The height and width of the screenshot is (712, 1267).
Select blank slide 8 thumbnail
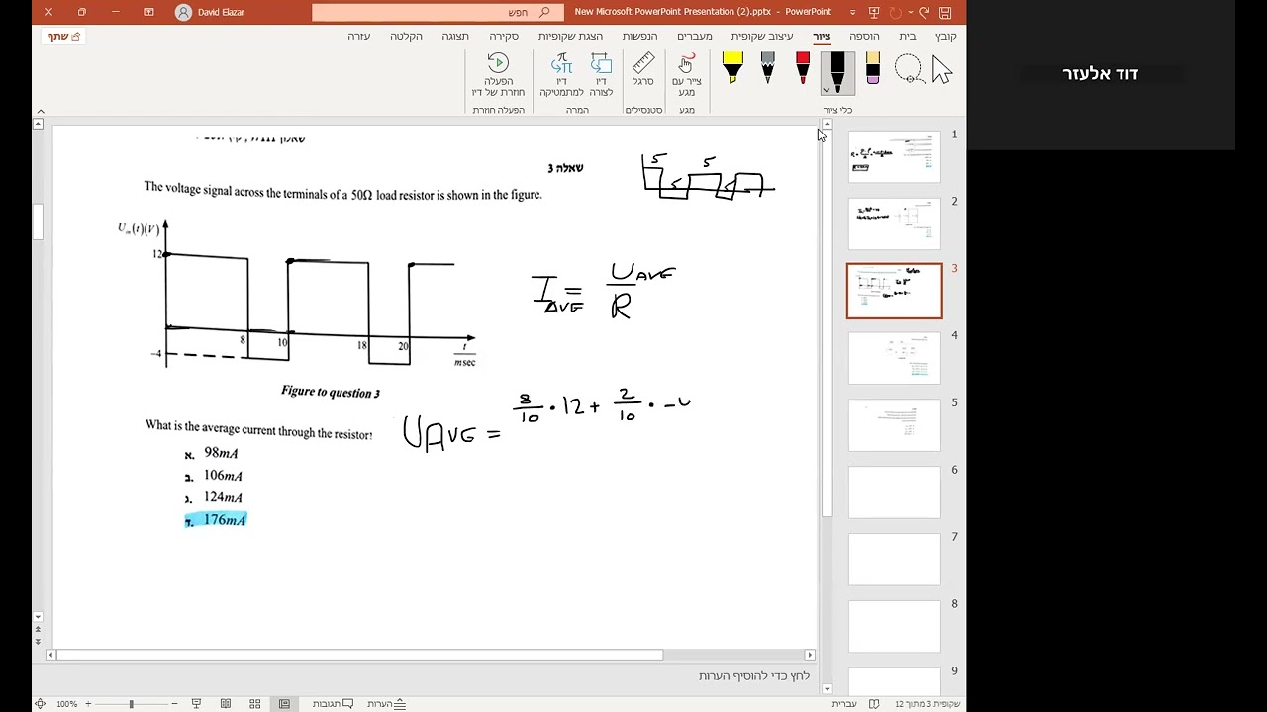[x=894, y=626]
